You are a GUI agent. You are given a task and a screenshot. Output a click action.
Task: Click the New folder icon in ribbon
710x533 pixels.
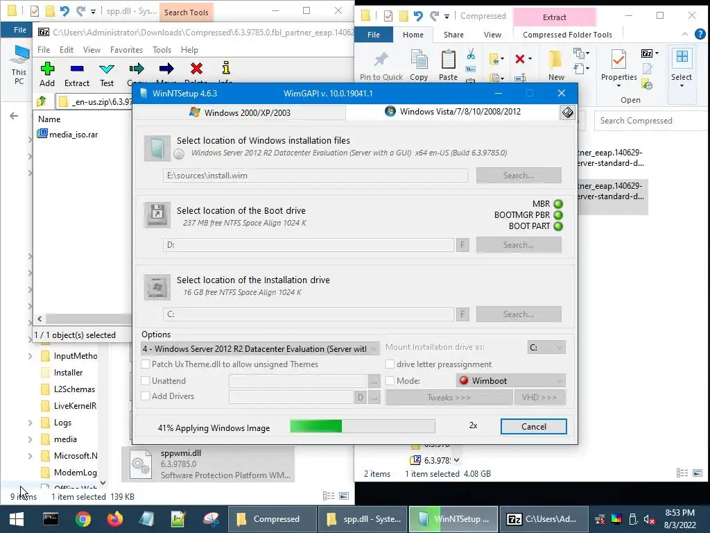(x=555, y=60)
